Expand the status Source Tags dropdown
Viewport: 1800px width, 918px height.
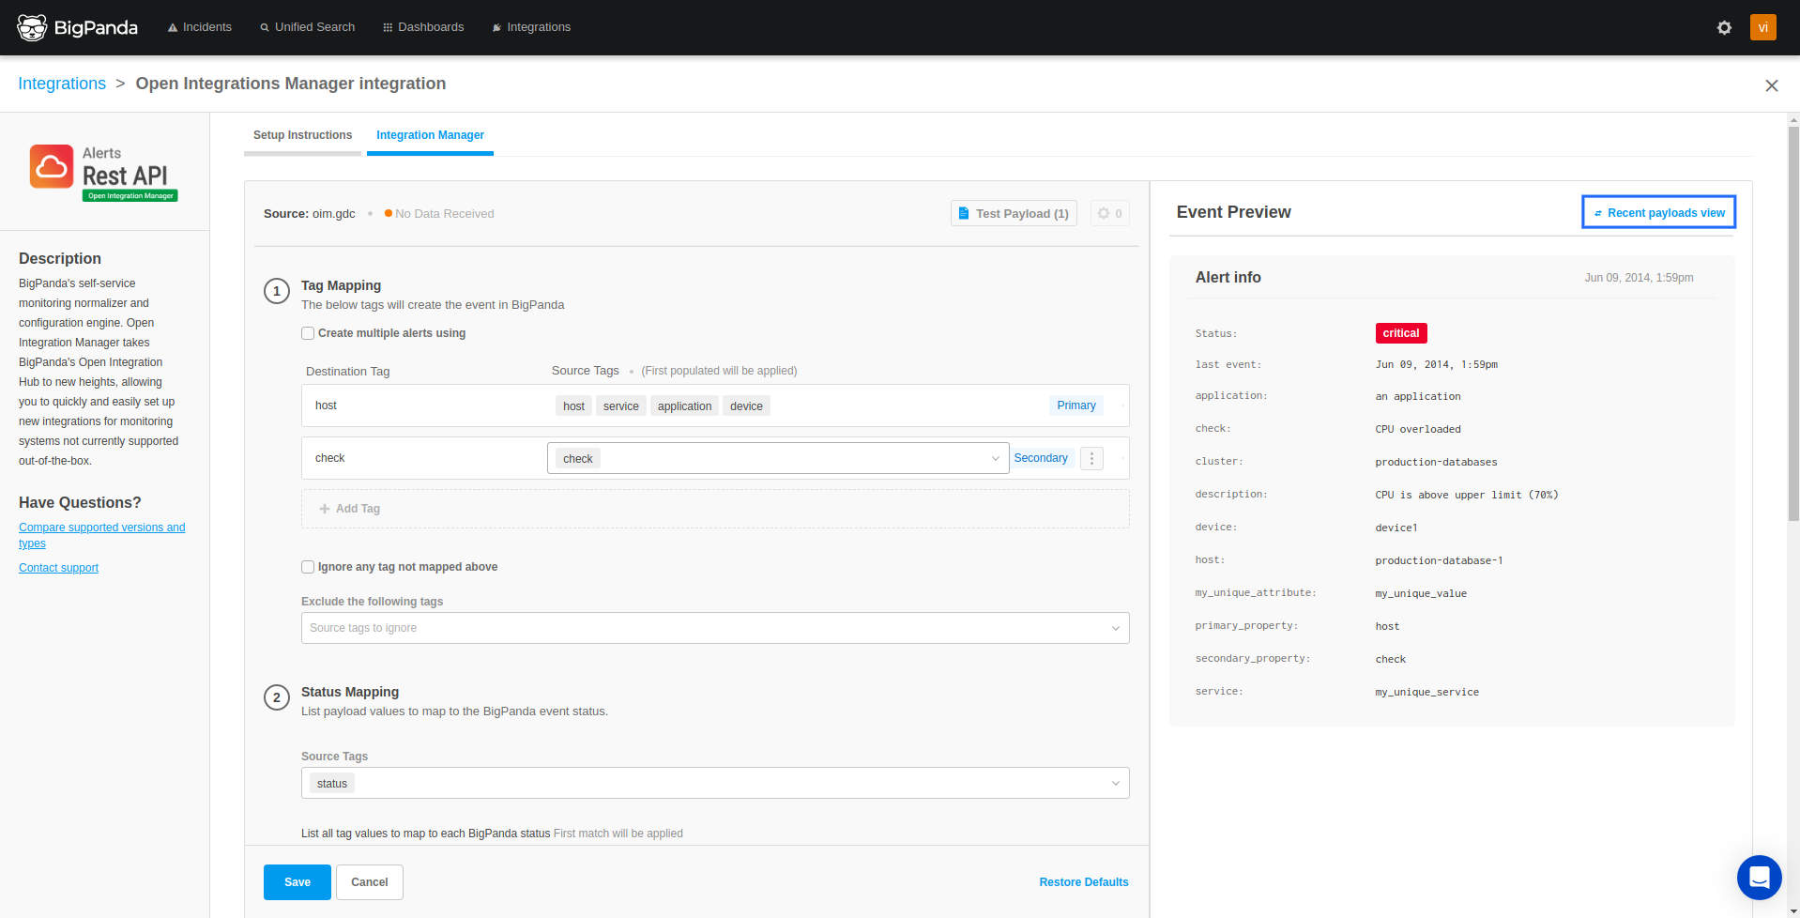pyautogui.click(x=1115, y=783)
